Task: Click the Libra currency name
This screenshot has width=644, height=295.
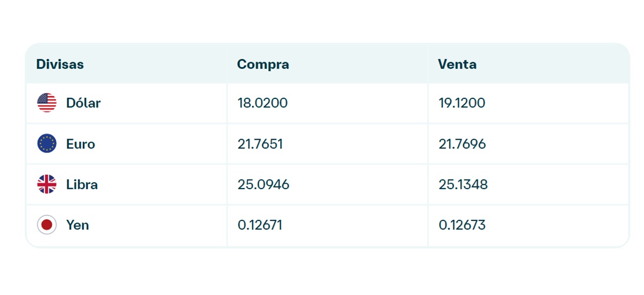Action: coord(82,184)
